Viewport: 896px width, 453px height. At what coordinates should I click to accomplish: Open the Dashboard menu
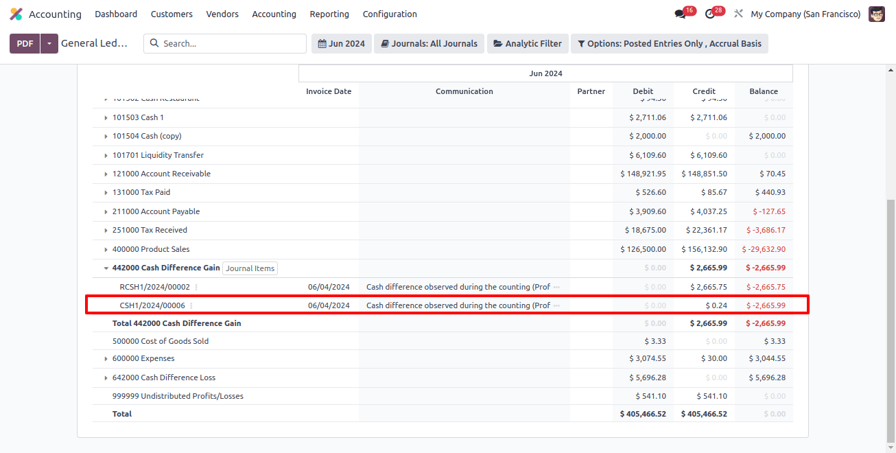point(116,14)
